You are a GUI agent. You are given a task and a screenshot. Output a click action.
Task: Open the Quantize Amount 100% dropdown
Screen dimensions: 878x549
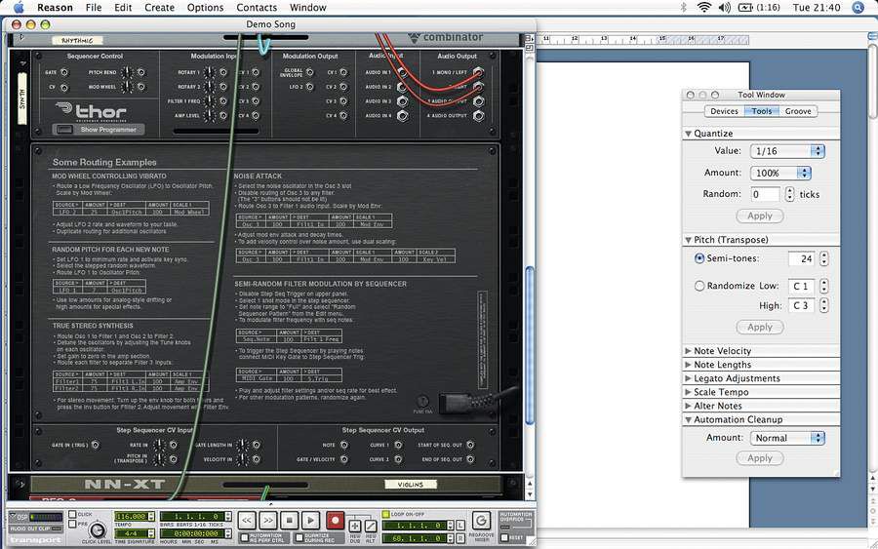click(x=780, y=173)
